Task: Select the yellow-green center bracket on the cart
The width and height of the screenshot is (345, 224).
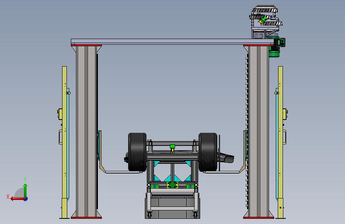Action: tap(173, 185)
